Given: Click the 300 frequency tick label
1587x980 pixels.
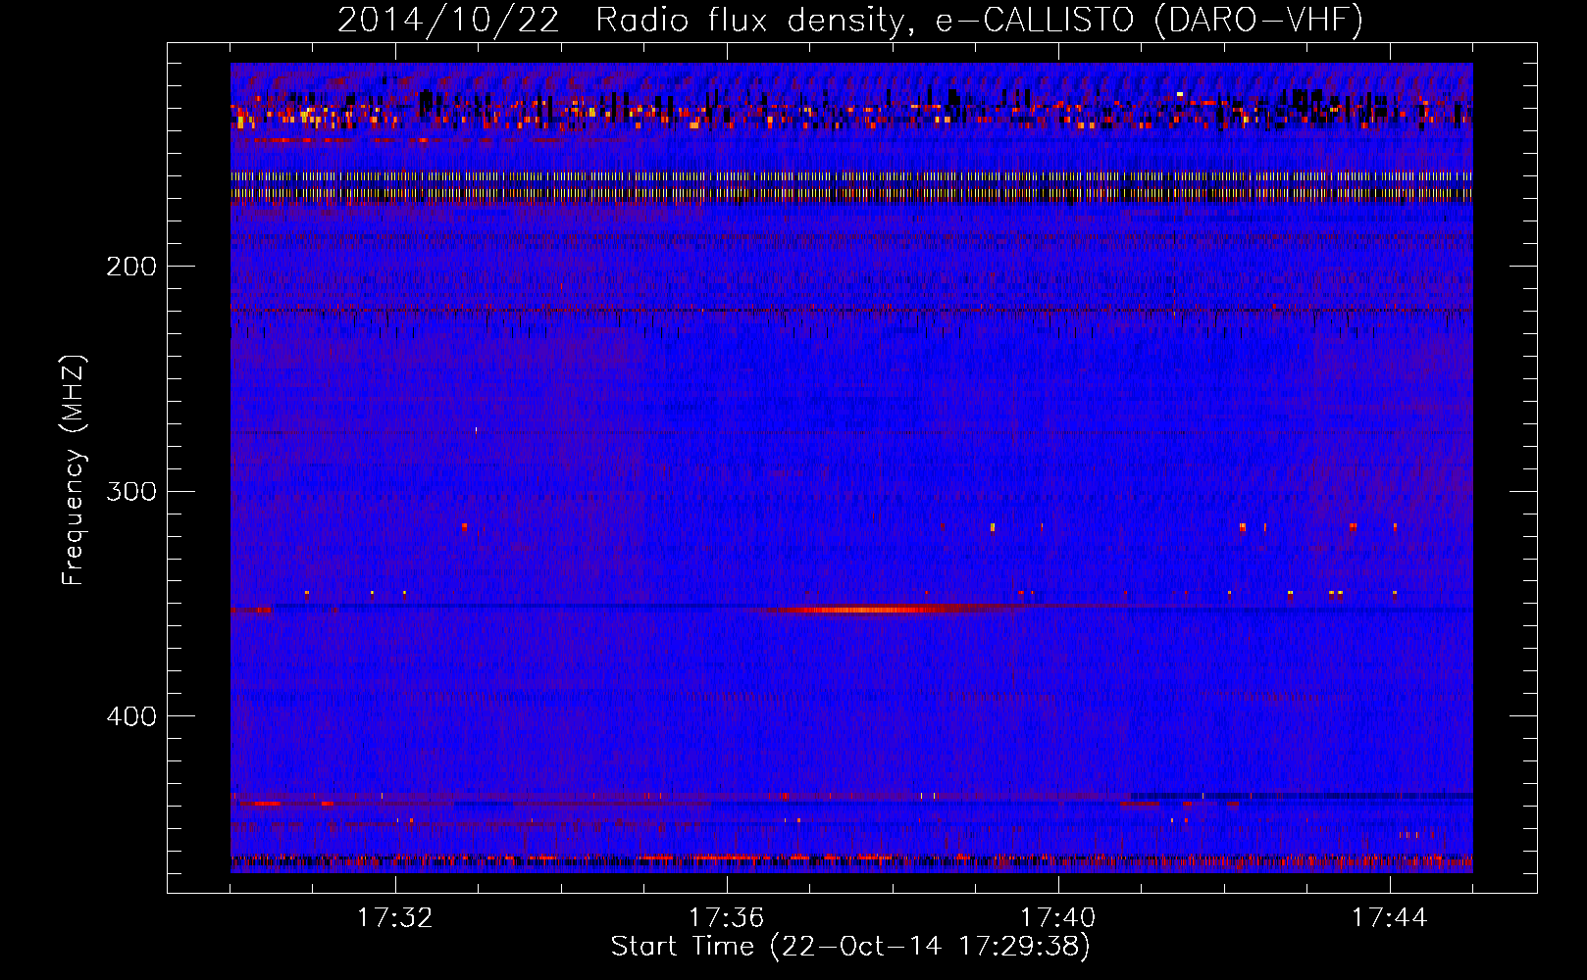Looking at the screenshot, I should tap(131, 491).
